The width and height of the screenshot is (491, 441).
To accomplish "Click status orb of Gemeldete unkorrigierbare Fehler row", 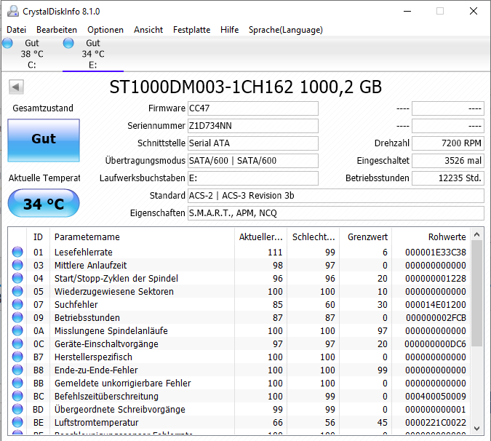I will click(x=17, y=383).
